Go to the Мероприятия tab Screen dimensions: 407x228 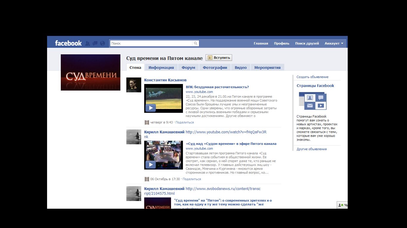267,67
